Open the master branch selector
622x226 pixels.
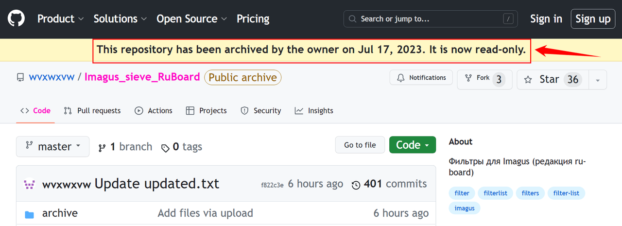tap(52, 146)
